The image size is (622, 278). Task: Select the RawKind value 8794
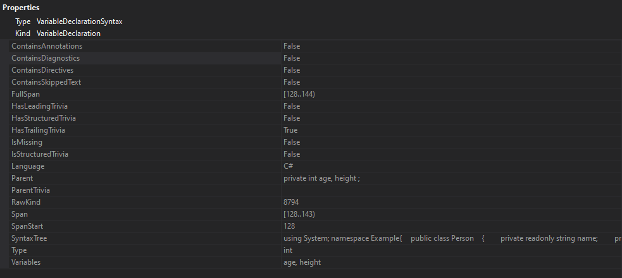point(291,202)
